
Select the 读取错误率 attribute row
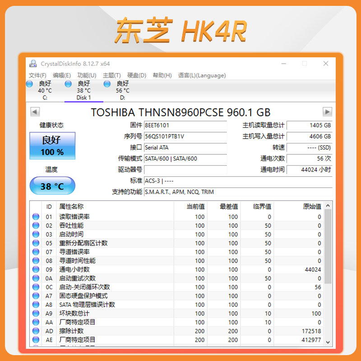[x=177, y=217]
